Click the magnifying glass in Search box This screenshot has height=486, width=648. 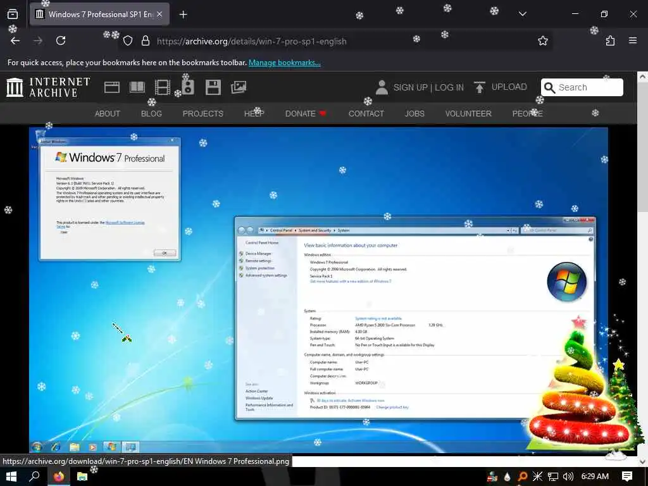[x=550, y=87]
